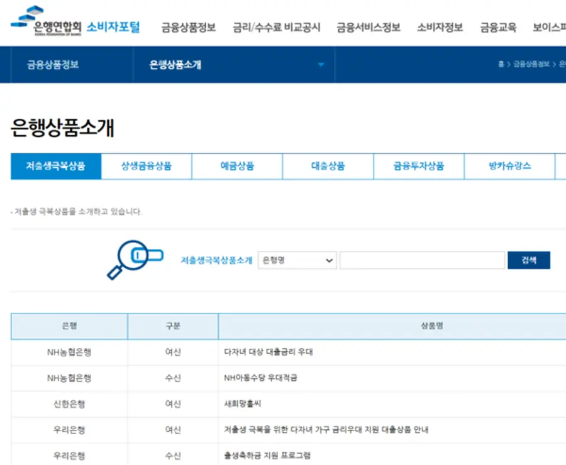Expand the 은행상품소개 submenu arrow
The height and width of the screenshot is (465, 566).
[321, 65]
